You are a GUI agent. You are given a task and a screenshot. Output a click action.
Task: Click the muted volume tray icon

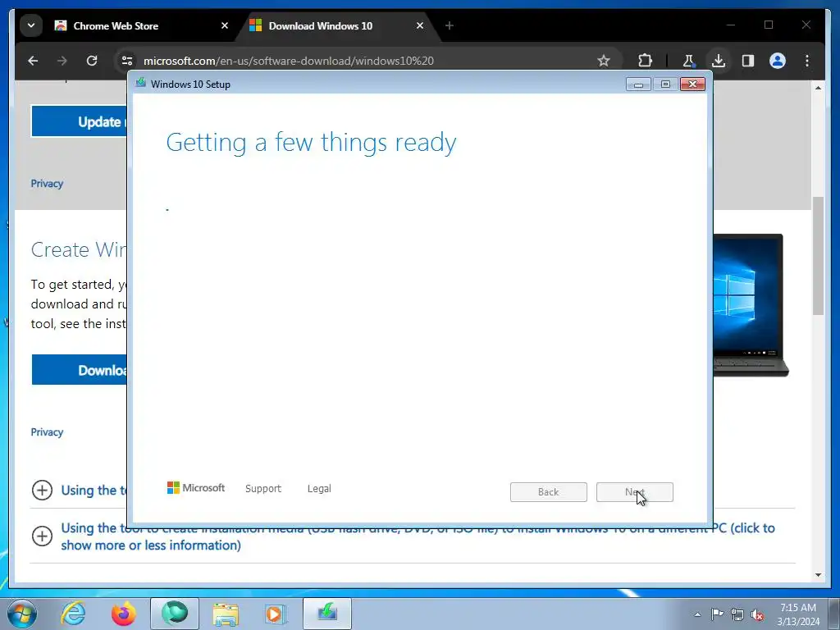pyautogui.click(x=757, y=614)
